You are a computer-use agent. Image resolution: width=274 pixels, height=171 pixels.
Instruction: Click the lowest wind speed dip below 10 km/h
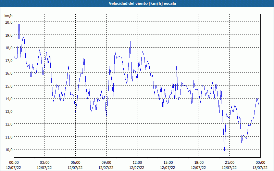tap(225, 151)
